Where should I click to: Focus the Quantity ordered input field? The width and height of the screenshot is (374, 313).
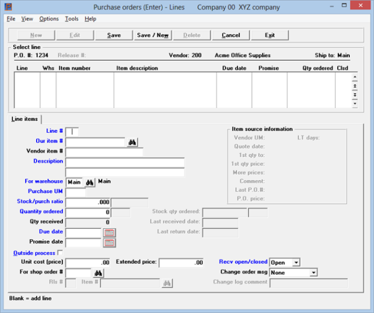88,212
